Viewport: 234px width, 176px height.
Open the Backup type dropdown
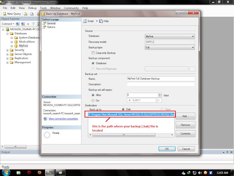coord(170,47)
